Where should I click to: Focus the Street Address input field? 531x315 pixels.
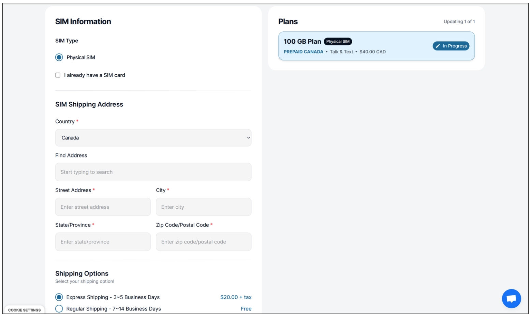click(103, 207)
